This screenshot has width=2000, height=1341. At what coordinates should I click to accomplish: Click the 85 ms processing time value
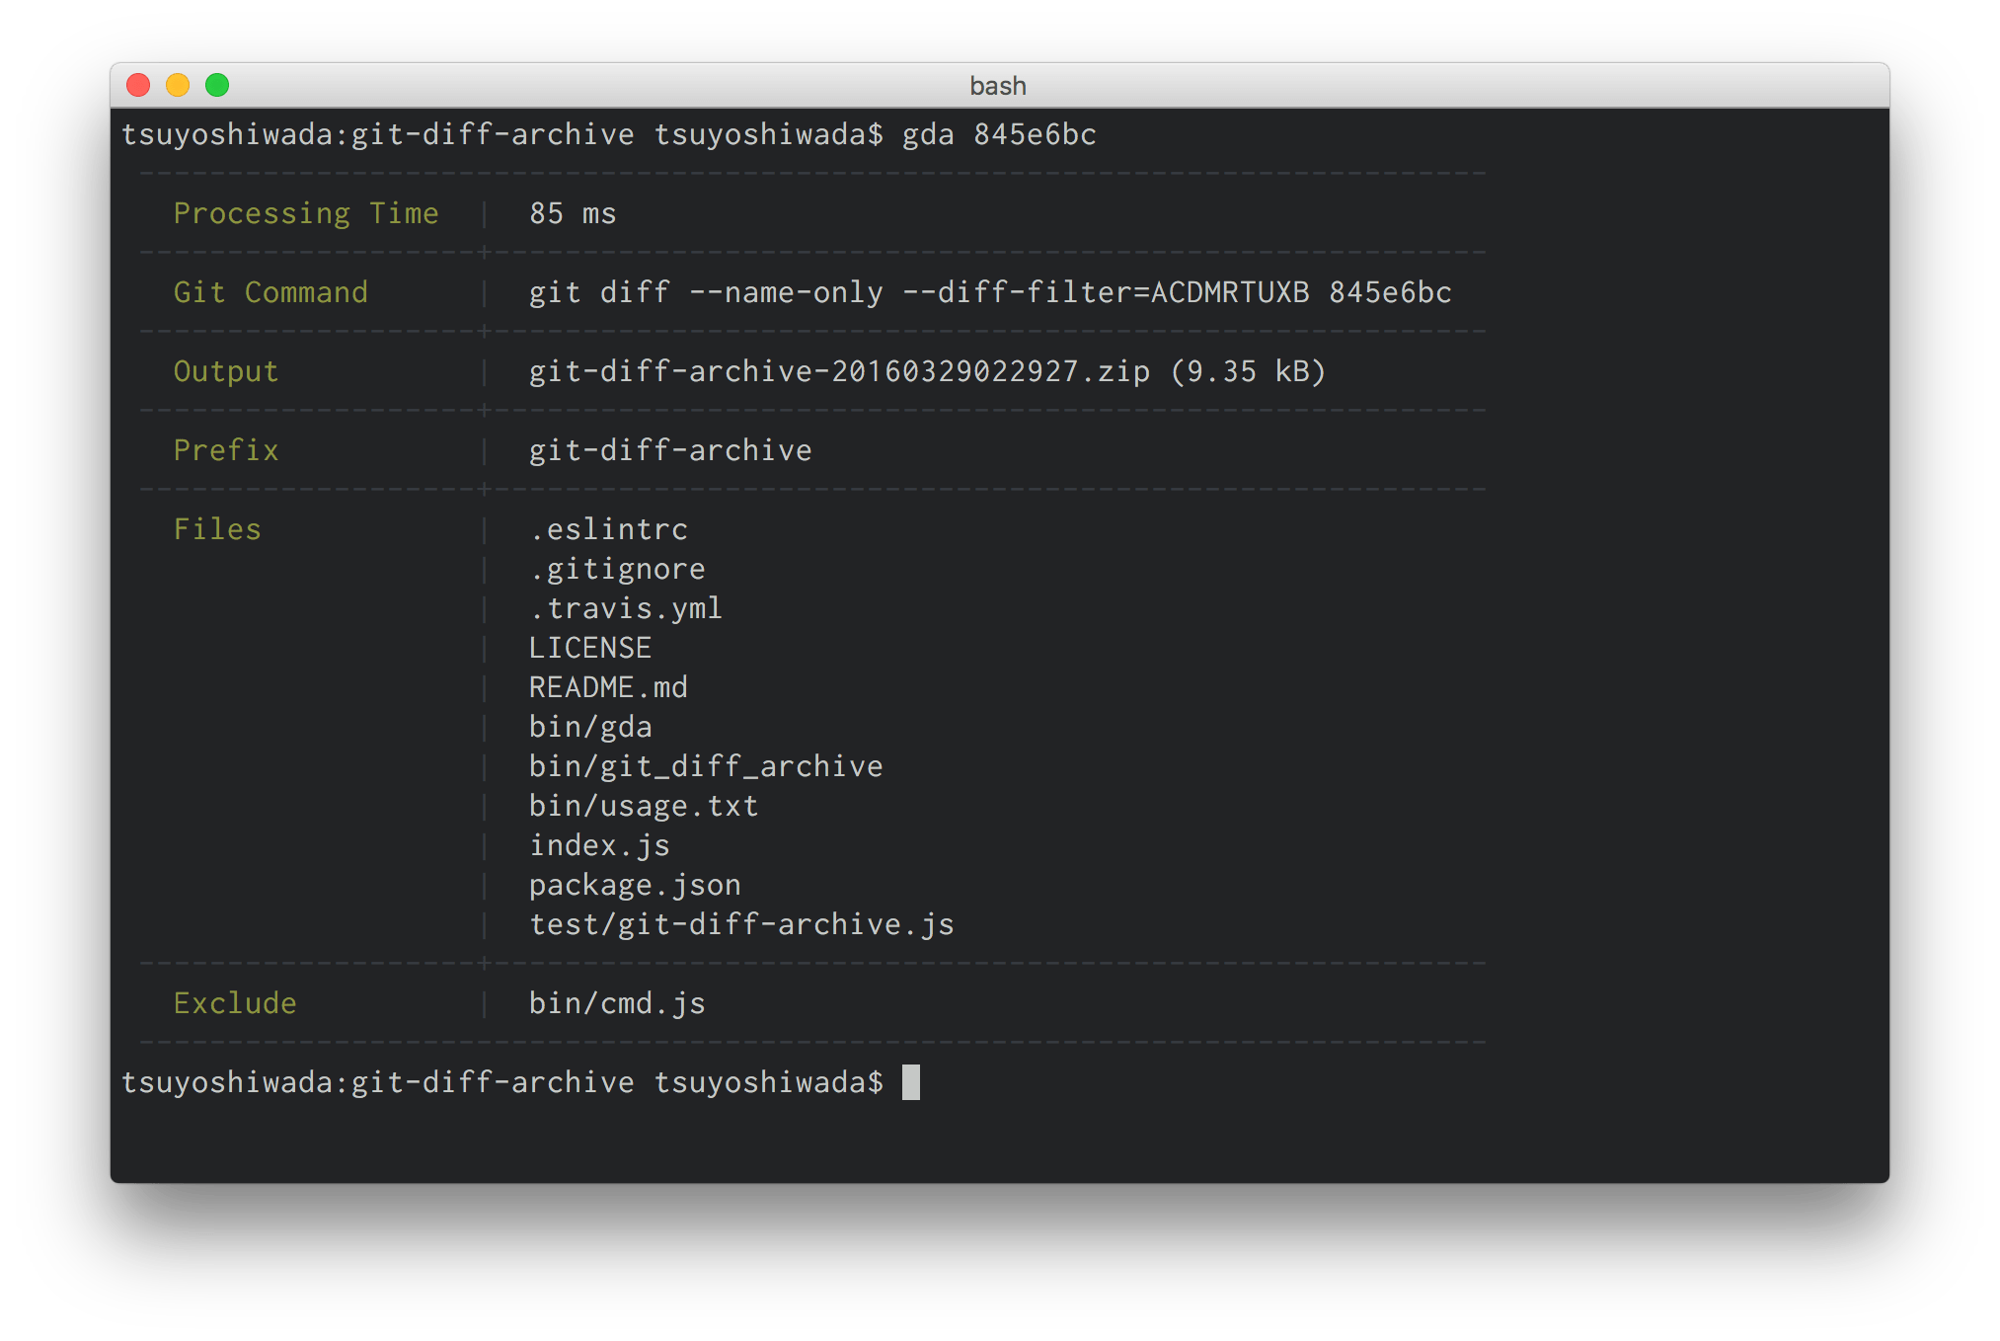click(x=572, y=212)
